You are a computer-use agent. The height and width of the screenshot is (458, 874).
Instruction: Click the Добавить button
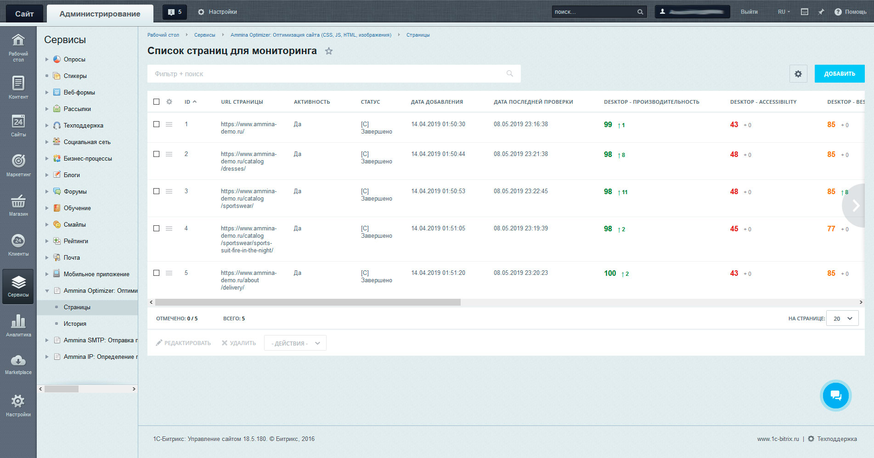840,73
